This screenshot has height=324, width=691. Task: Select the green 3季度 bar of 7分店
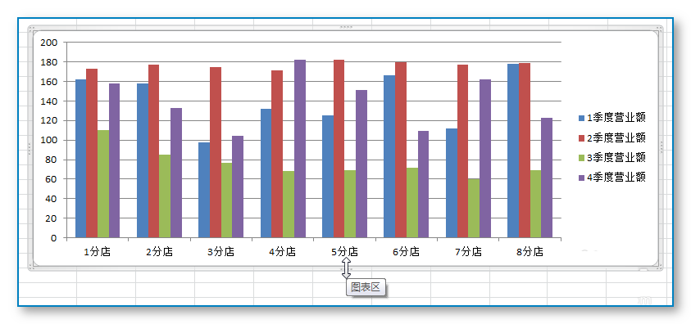474,209
